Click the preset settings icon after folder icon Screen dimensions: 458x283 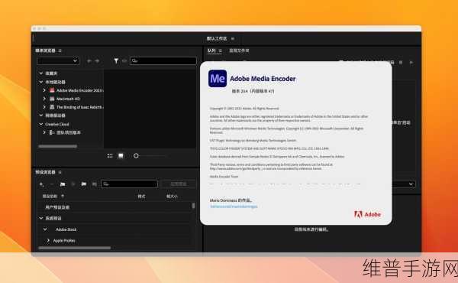coord(73,184)
